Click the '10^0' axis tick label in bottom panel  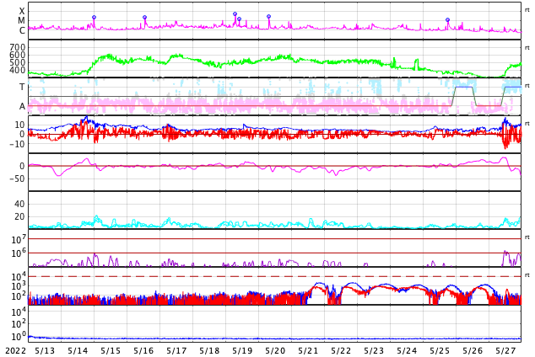[18, 337]
